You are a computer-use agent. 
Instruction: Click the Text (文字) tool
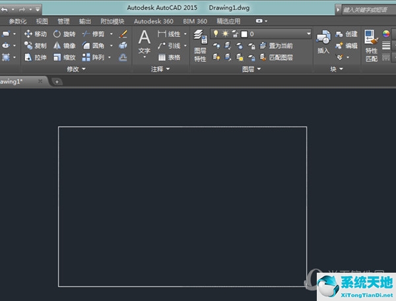pos(144,41)
